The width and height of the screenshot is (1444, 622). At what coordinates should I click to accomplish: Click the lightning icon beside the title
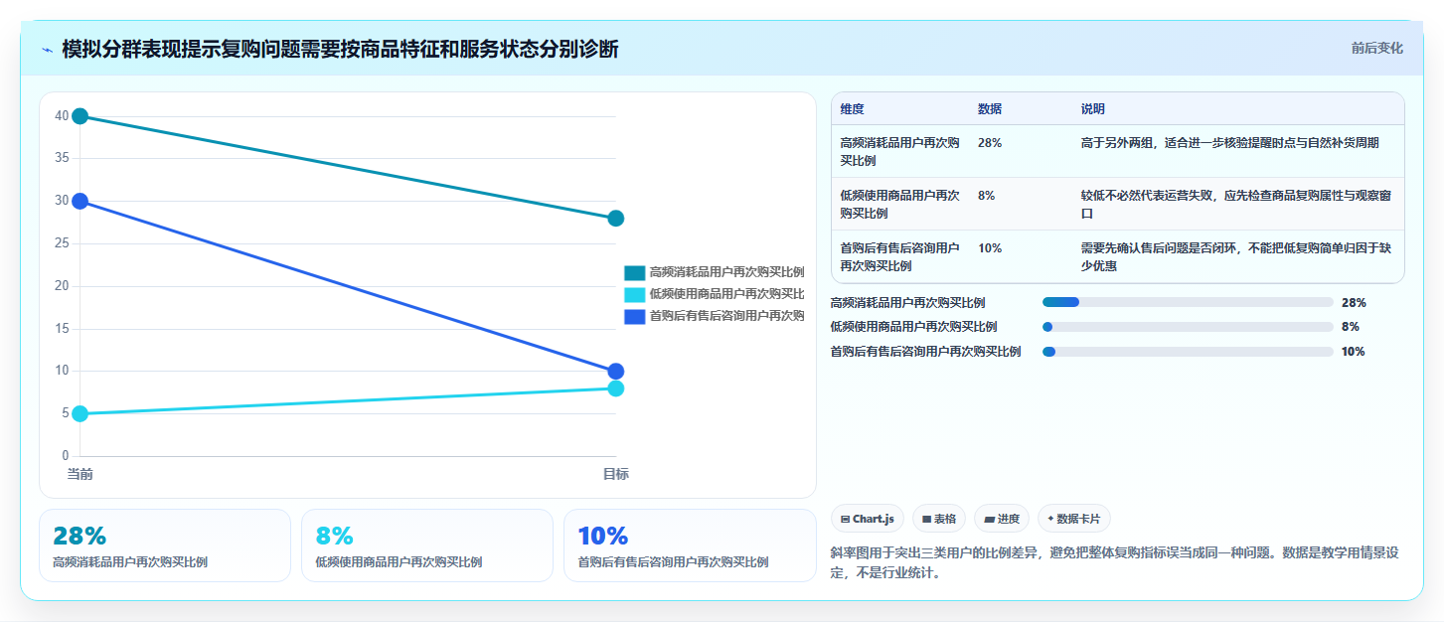[47, 50]
